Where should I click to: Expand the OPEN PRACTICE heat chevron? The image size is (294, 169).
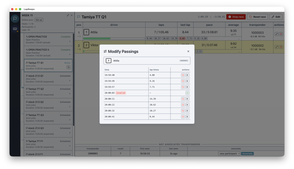point(70,41)
